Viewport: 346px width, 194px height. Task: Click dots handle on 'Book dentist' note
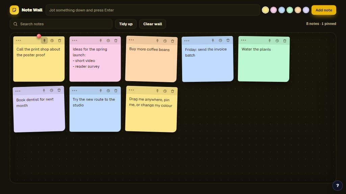click(x=18, y=91)
